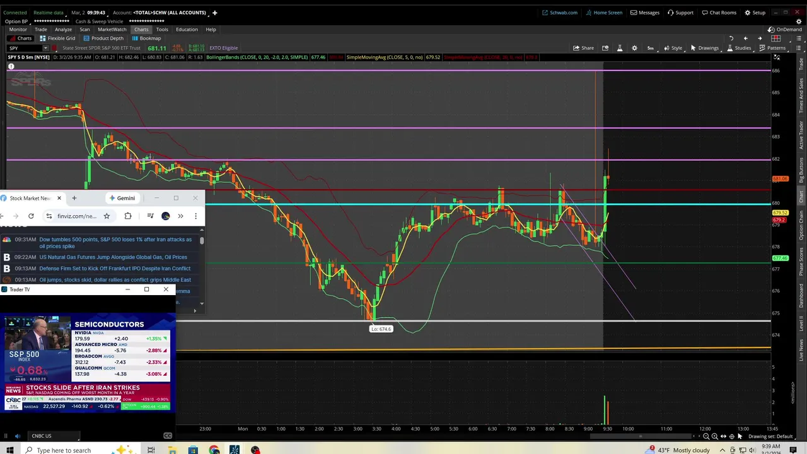Open the Bookmap subtab
This screenshot has height=454, width=807.
click(x=146, y=38)
